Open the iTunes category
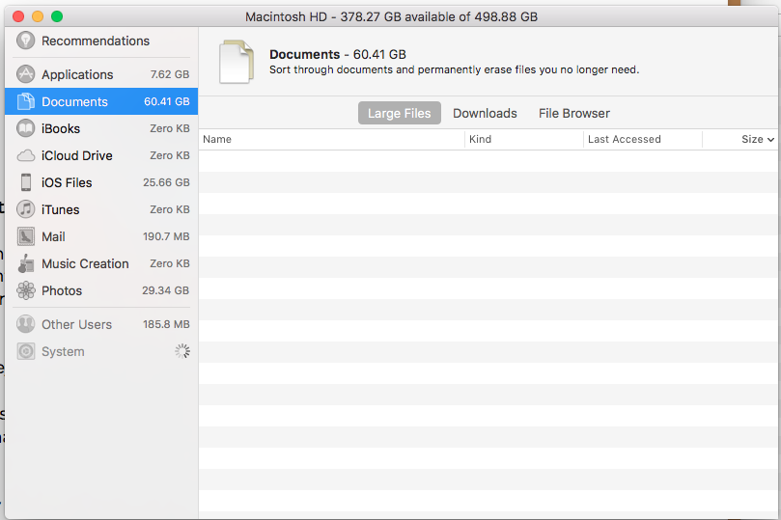 60,209
